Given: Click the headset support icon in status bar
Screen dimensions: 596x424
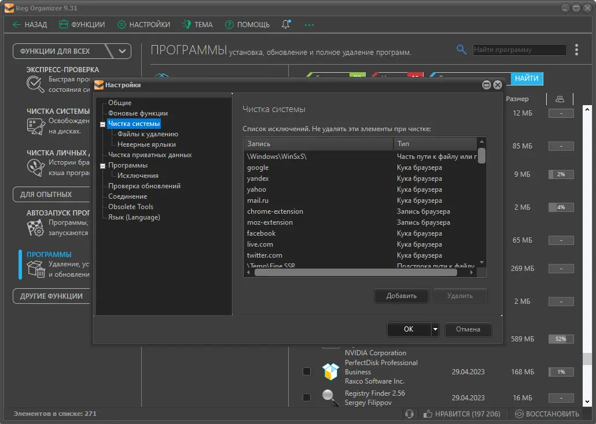Looking at the screenshot, I should [x=409, y=414].
